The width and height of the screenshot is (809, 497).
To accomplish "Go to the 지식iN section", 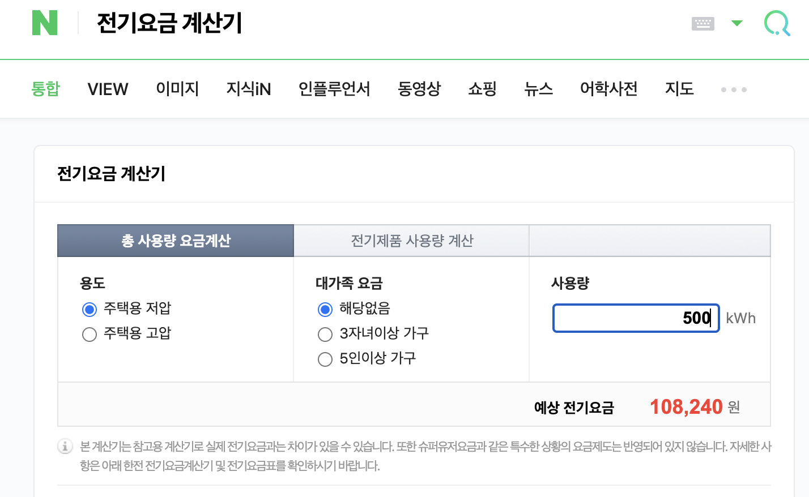I will (248, 89).
